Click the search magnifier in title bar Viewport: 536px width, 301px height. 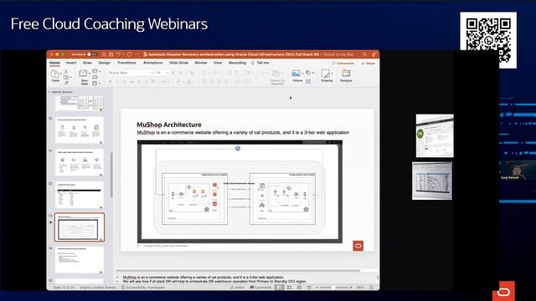coord(365,54)
